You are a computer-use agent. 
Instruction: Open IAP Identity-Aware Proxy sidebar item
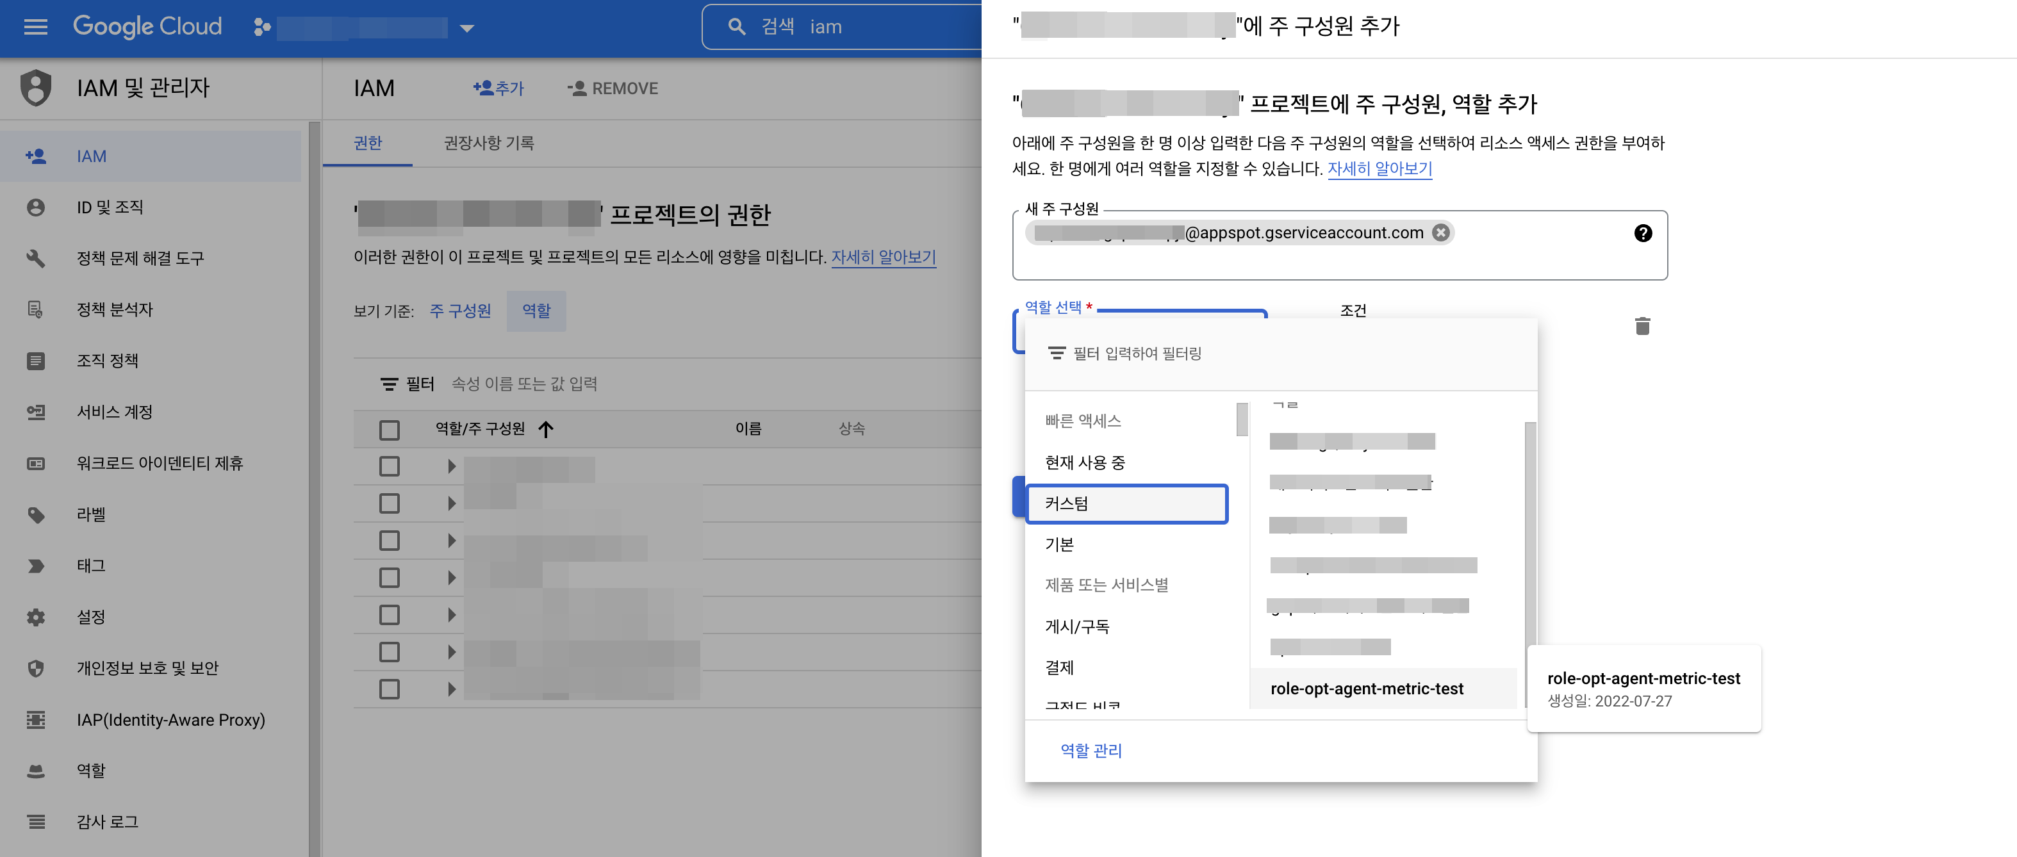170,719
